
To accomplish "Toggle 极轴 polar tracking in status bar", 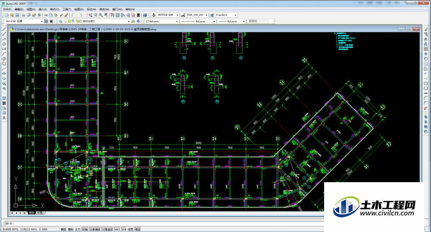I will point(85,229).
